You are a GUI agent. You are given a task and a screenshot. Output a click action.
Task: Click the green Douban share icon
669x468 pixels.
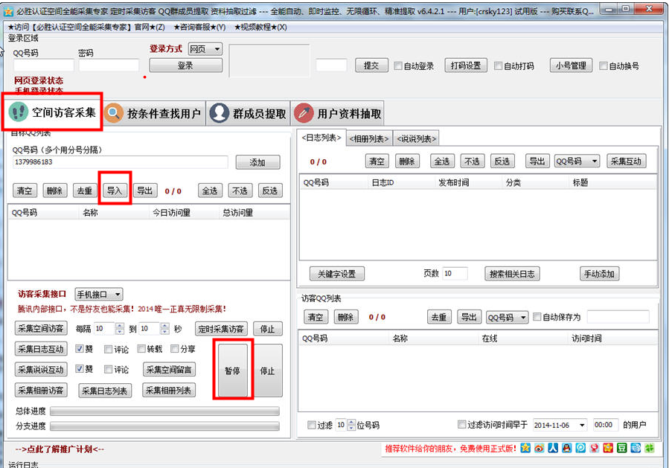click(x=621, y=448)
